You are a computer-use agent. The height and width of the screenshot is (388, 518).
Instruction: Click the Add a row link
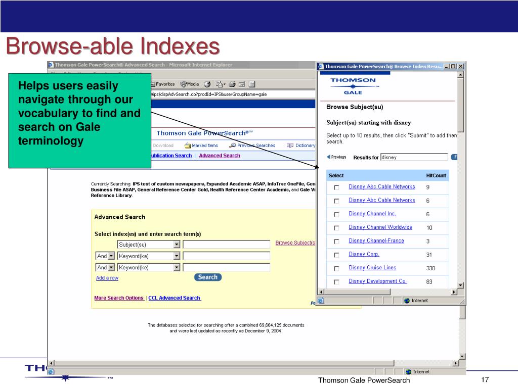pyautogui.click(x=107, y=278)
